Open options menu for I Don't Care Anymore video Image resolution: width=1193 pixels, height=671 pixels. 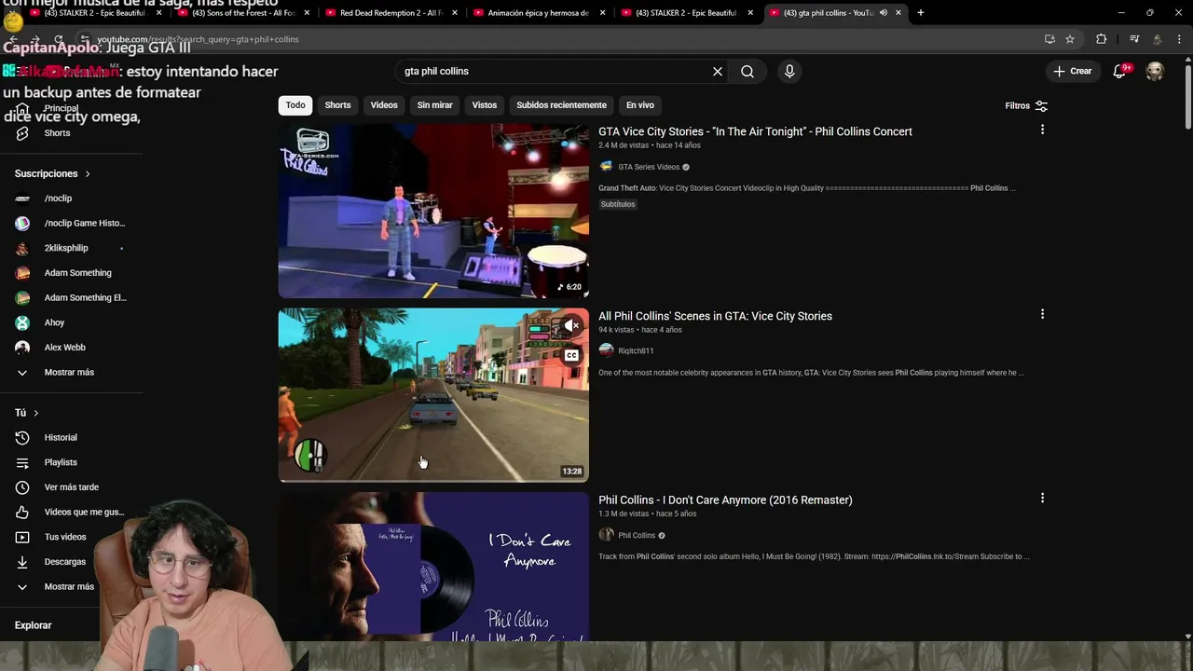(1042, 498)
